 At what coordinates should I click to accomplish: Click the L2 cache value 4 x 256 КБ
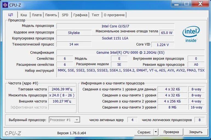[x=172, y=101]
